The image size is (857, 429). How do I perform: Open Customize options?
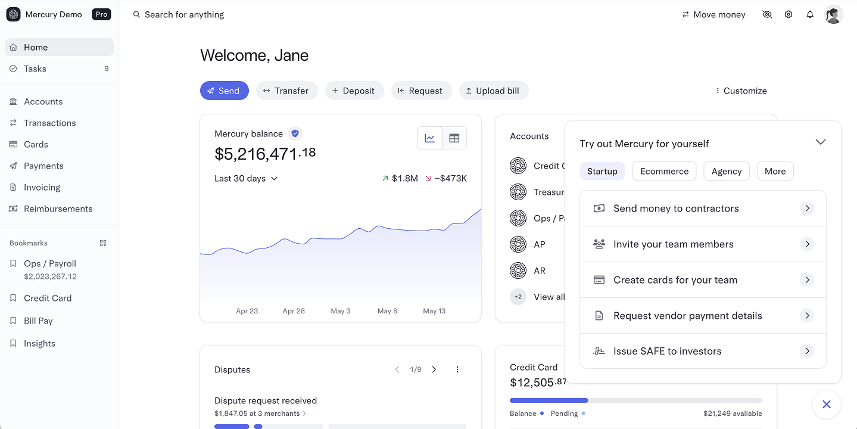[741, 91]
